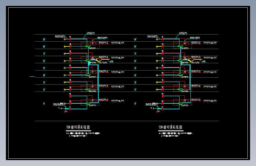Image resolution: width=256 pixels, height=166 pixels.
Task: Pick the 4F green distributor symbol, 19# diagram
Action: 180,75
